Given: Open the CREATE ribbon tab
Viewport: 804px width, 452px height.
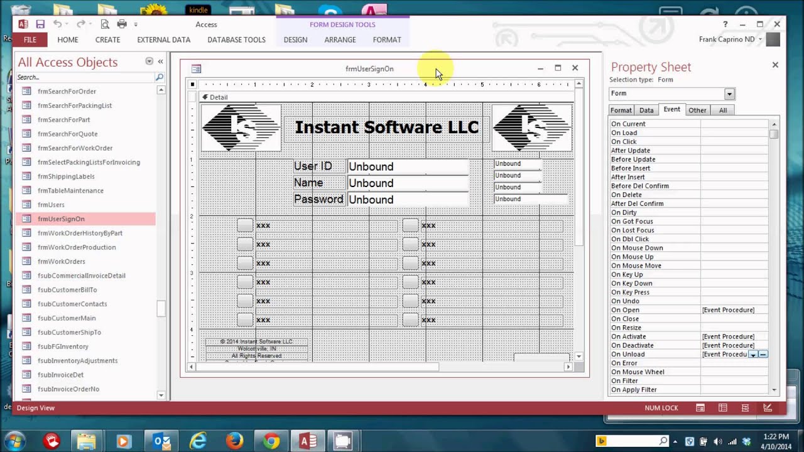Looking at the screenshot, I should click(107, 40).
